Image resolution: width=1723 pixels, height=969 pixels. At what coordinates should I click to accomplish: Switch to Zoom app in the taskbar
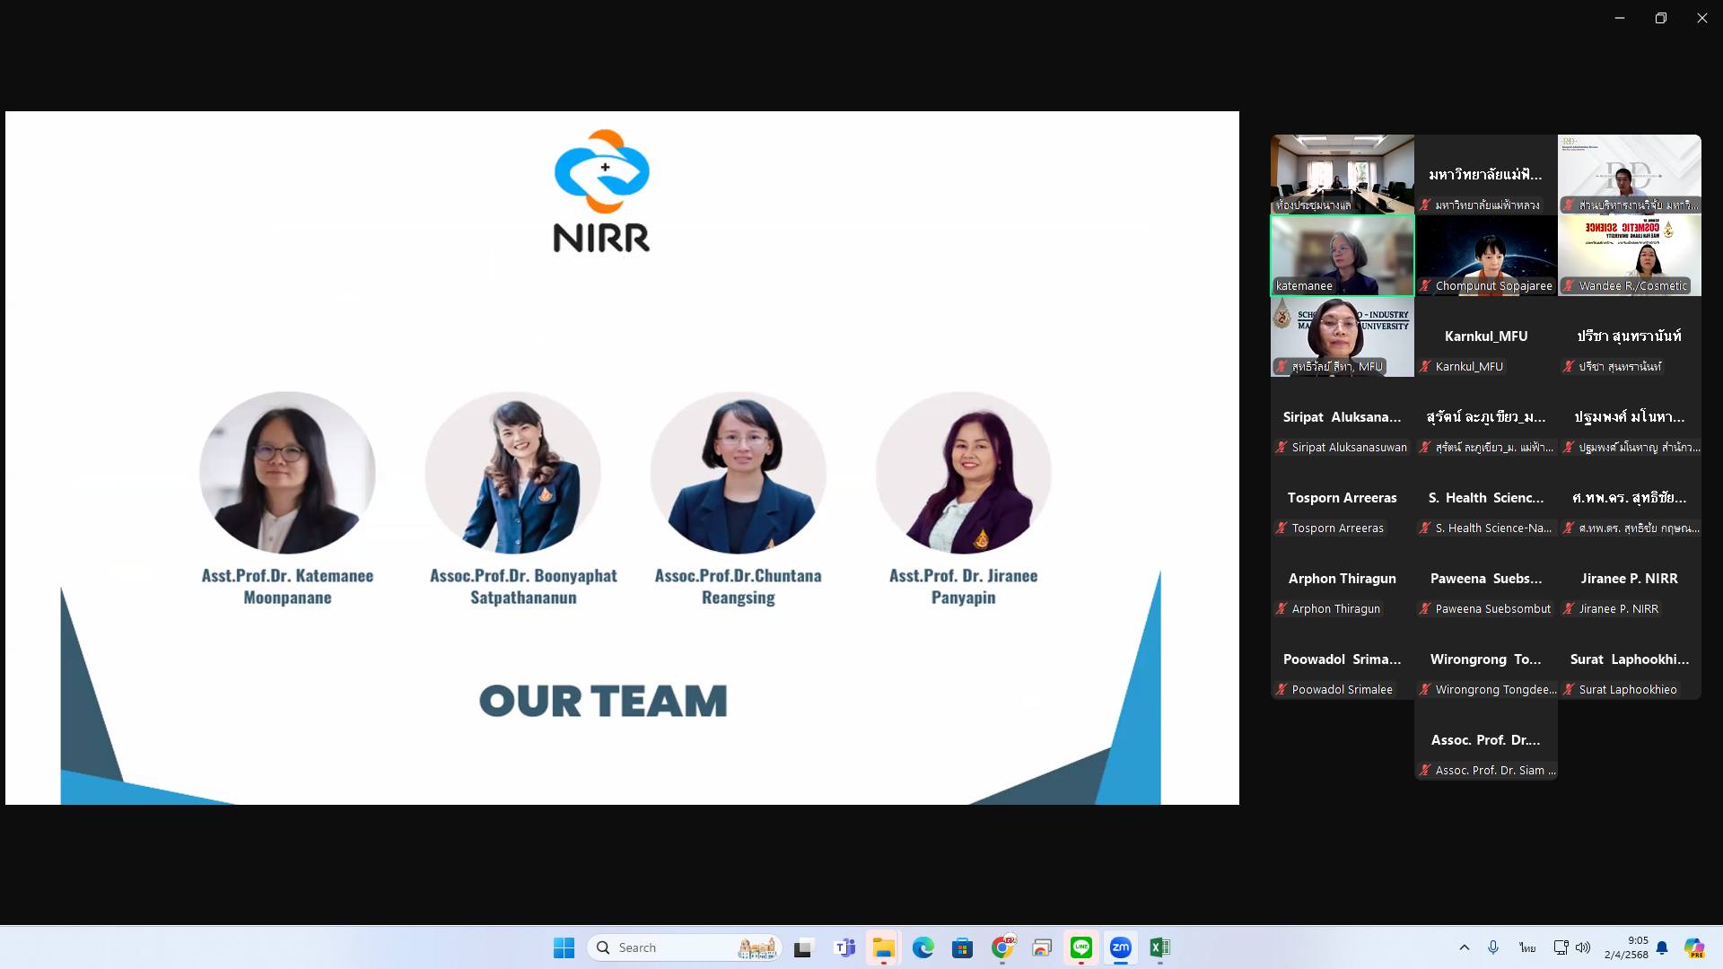[x=1121, y=947]
